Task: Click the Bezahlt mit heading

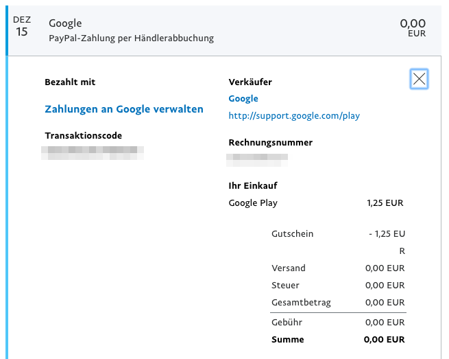Action: click(70, 82)
